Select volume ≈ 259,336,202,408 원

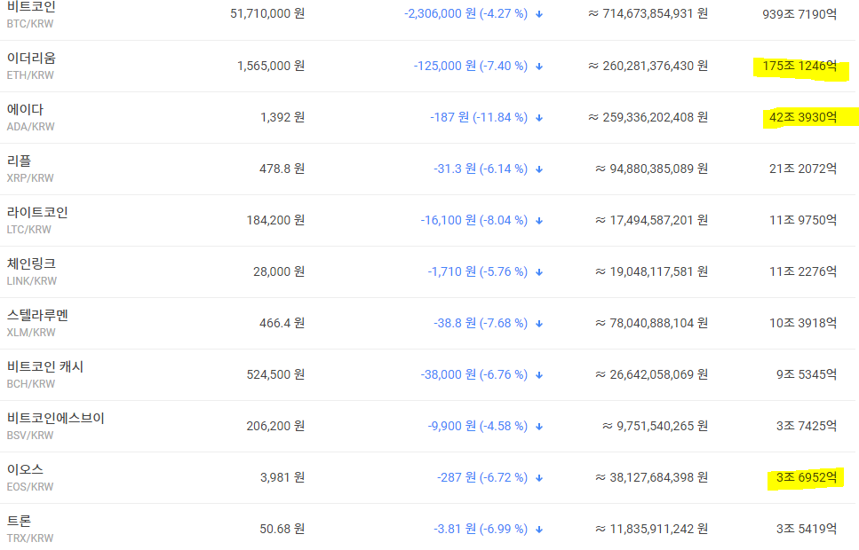[648, 117]
